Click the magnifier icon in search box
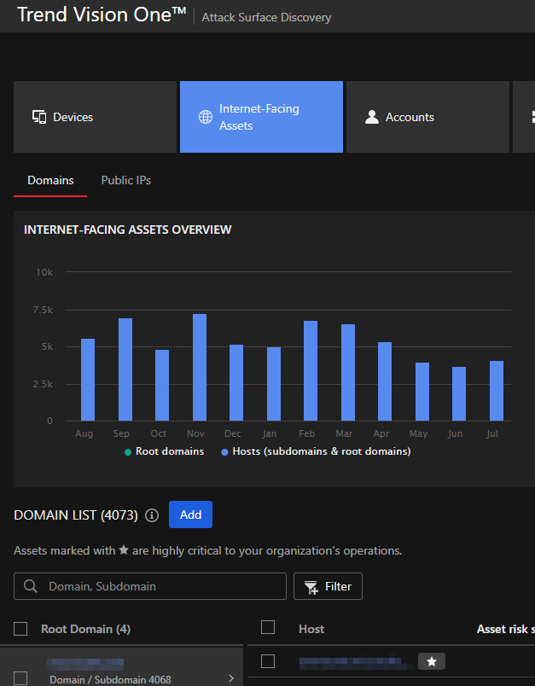This screenshot has width=535, height=686. (31, 586)
